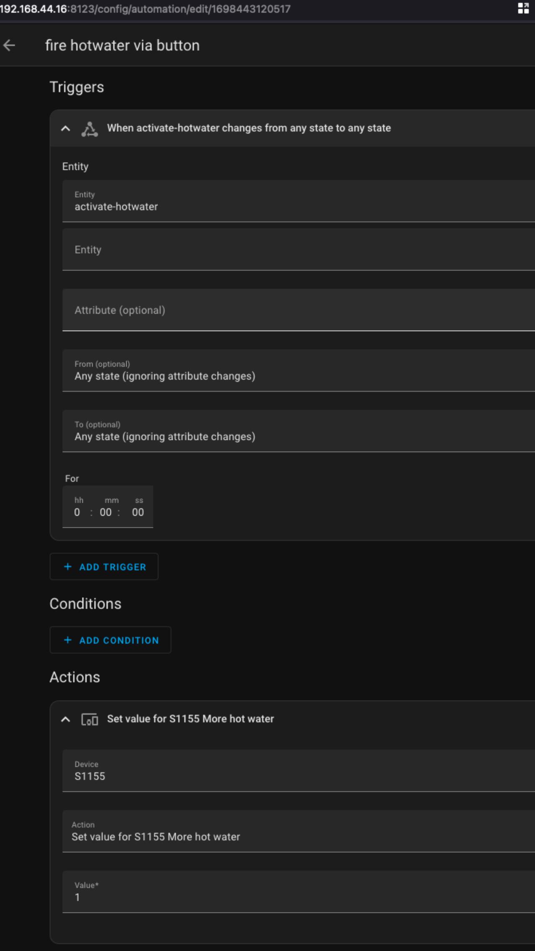Focus the Value field containing 1

point(298,892)
